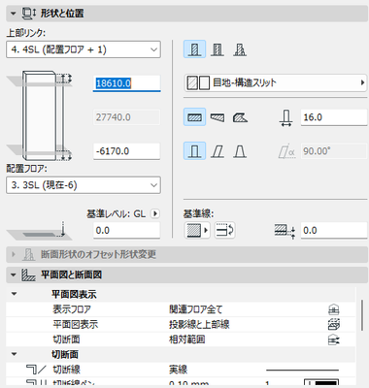This screenshot has width=369, height=388.
Task: Click the 平面図表示 row projection icon
Action: click(333, 324)
